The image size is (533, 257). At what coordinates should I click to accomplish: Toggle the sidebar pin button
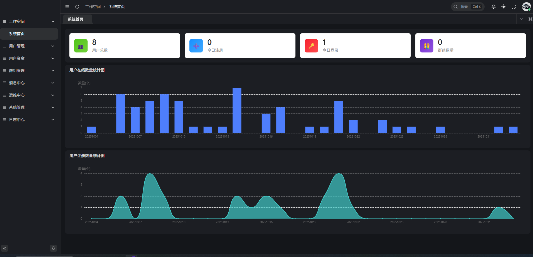[53, 248]
